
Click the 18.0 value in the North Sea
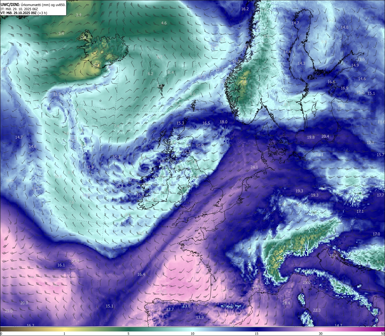coord(223,122)
